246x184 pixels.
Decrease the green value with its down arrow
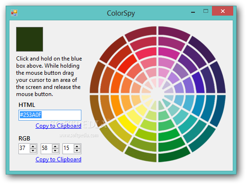(55, 150)
